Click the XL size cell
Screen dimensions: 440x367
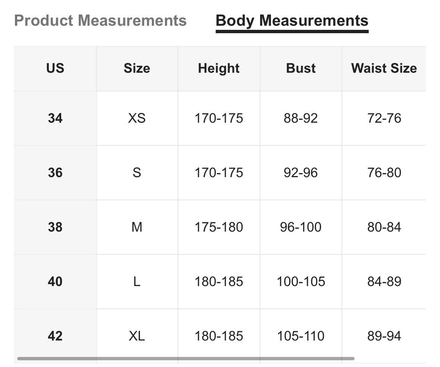137,336
